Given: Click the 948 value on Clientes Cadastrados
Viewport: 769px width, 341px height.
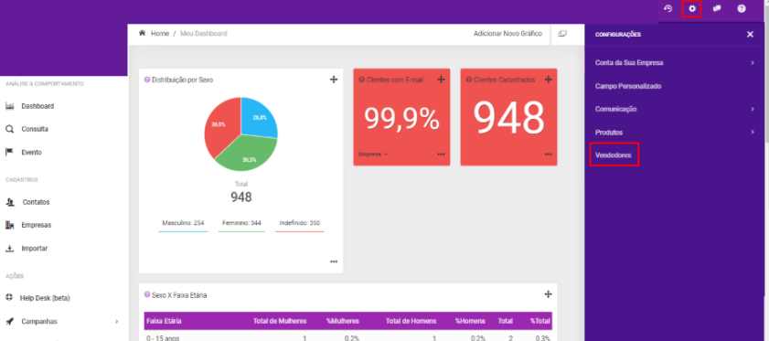Looking at the screenshot, I should coord(508,118).
